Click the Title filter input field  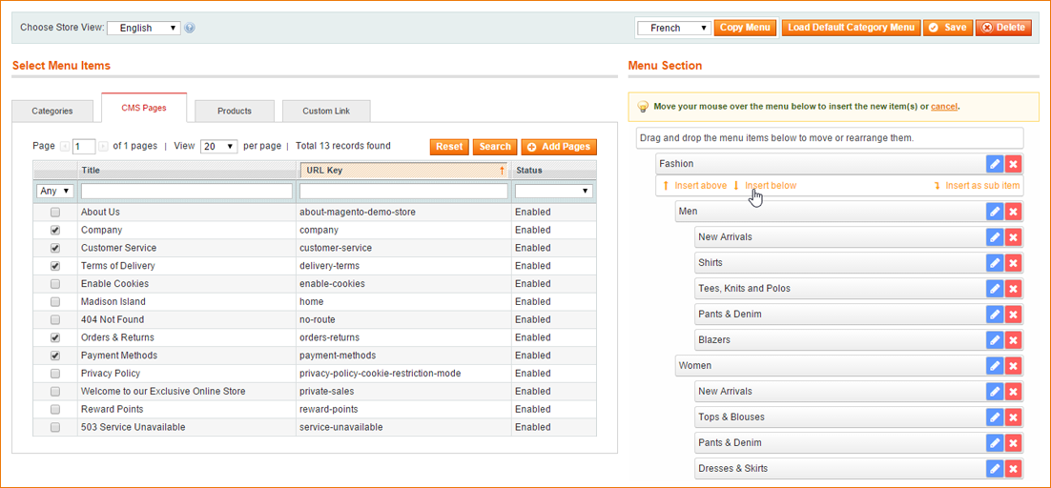click(x=186, y=192)
